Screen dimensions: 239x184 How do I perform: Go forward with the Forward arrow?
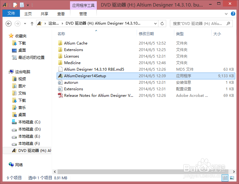click(x=17, y=24)
